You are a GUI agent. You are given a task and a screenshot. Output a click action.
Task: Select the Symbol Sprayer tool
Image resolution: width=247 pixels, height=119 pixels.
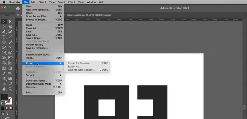tap(4, 79)
